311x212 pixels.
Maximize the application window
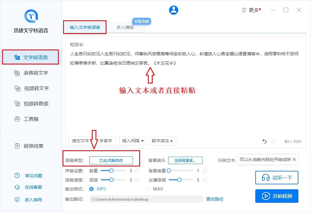click(x=286, y=10)
